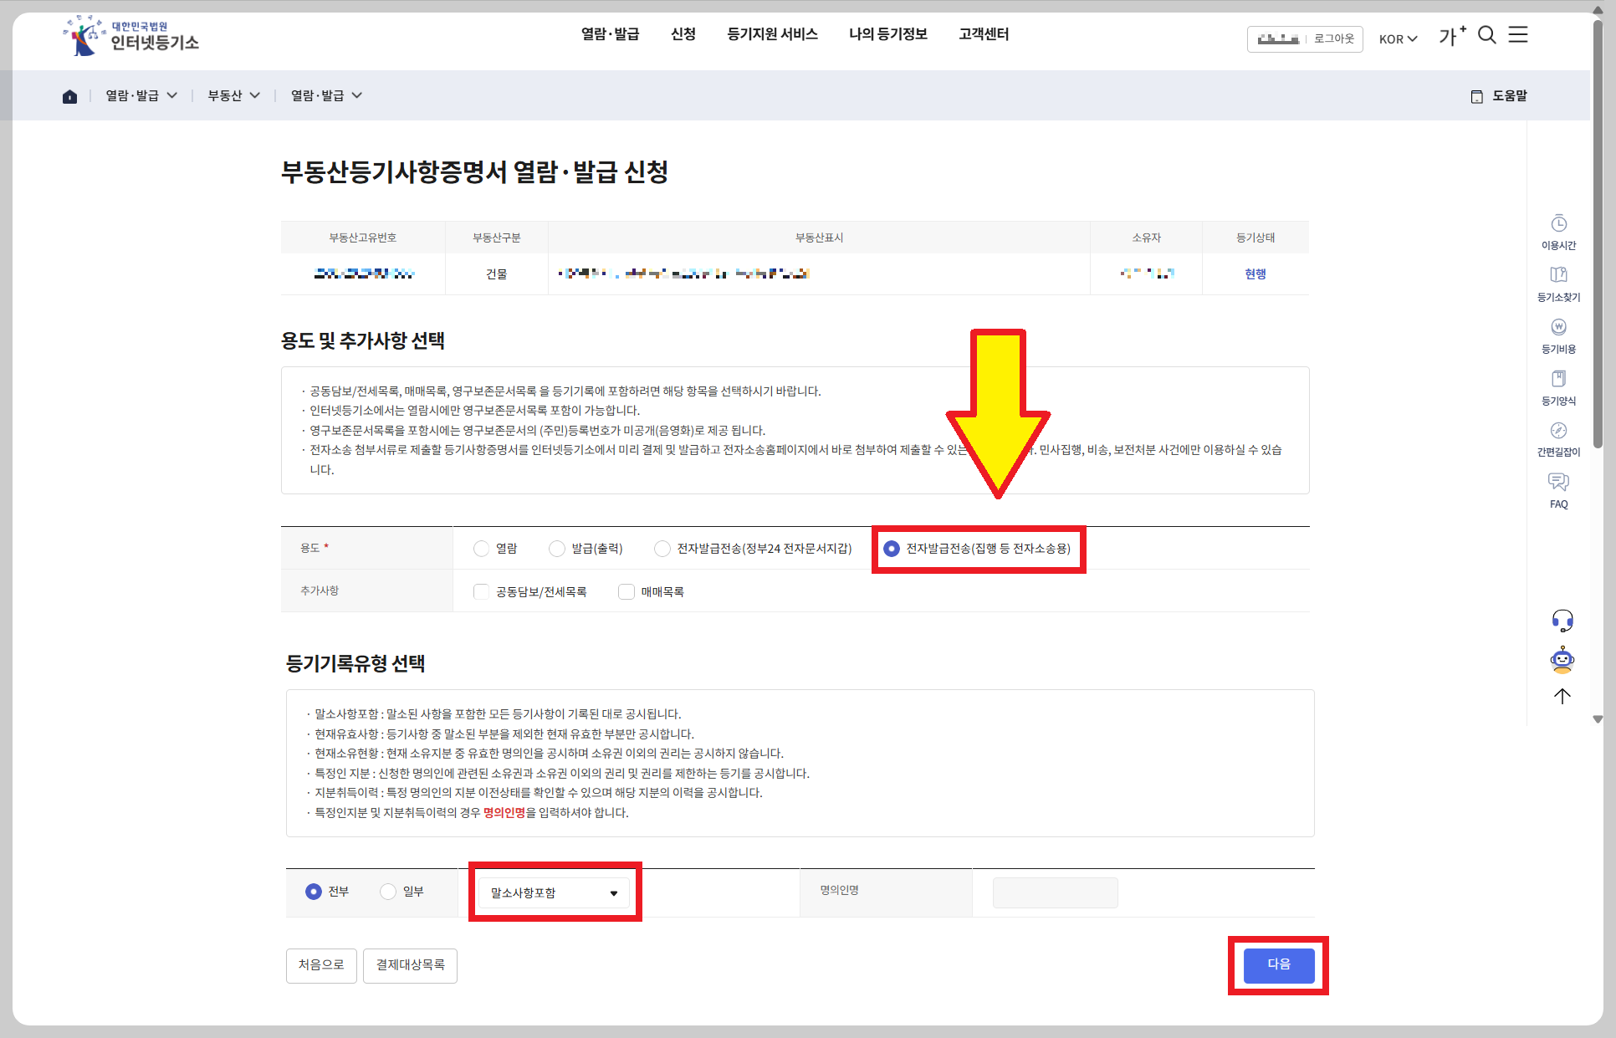
Task: Click the 이용시간 clock icon
Action: (1558, 224)
